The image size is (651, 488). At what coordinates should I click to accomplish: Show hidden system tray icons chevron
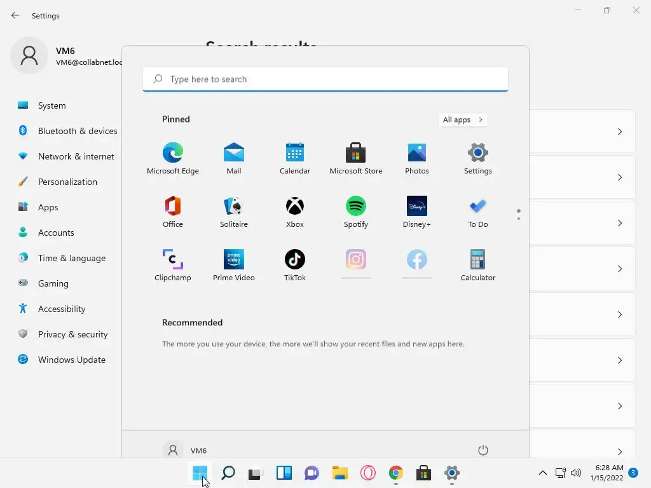(x=543, y=473)
